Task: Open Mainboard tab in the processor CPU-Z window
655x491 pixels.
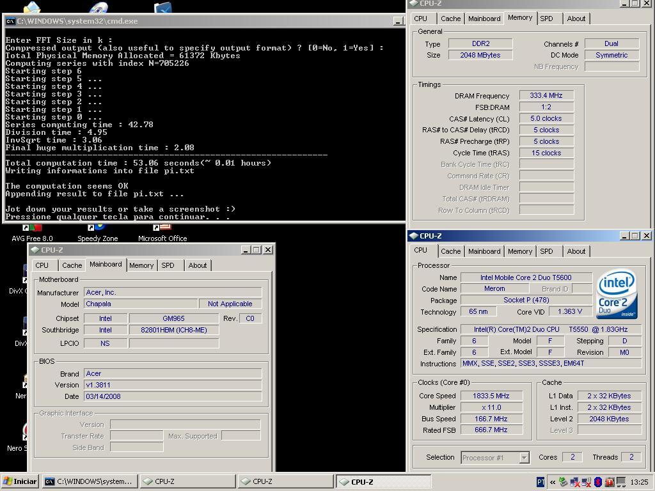Action: [x=484, y=251]
